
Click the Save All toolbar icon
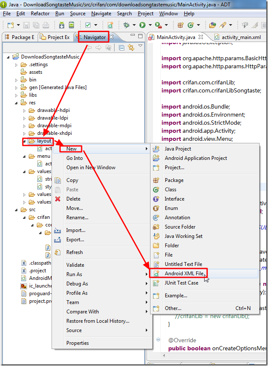coord(36,25)
